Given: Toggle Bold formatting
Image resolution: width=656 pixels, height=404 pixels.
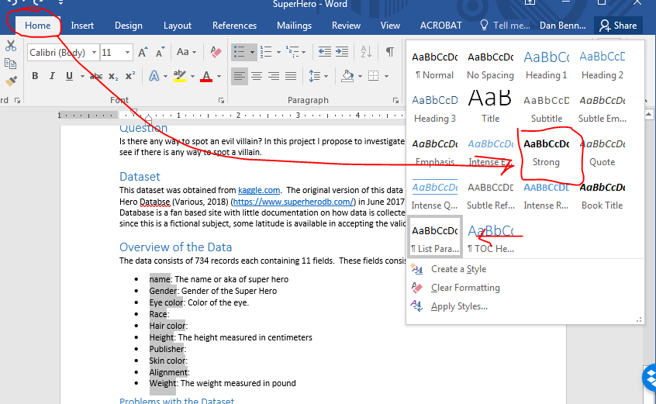Looking at the screenshot, I should point(35,76).
